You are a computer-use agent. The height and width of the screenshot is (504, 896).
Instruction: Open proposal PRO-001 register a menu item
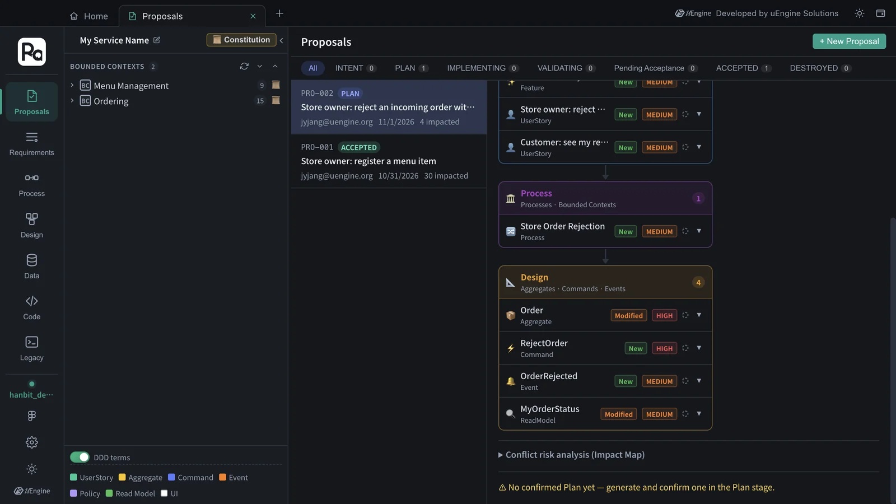point(389,161)
